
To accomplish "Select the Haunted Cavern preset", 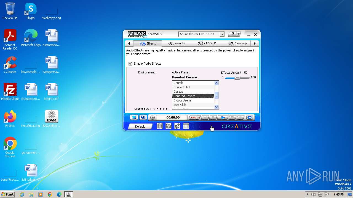I will 193,96.
